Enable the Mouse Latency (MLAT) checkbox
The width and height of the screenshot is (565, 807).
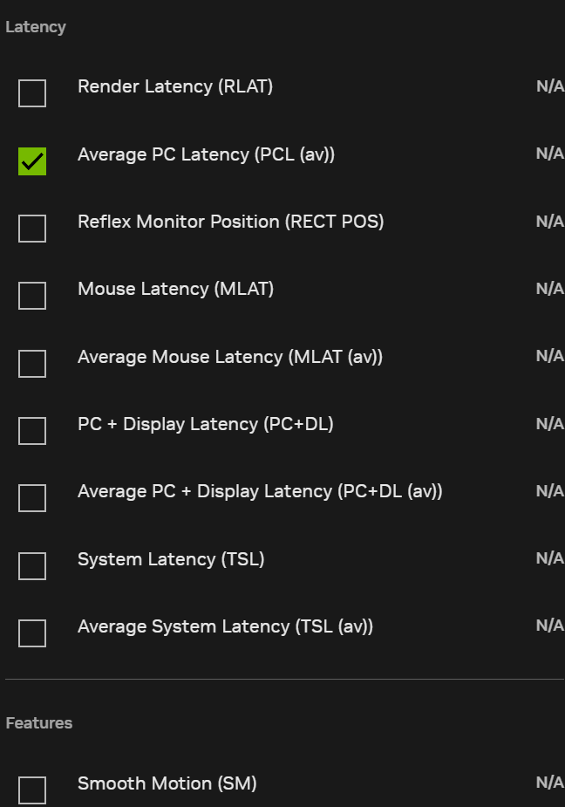(x=32, y=296)
